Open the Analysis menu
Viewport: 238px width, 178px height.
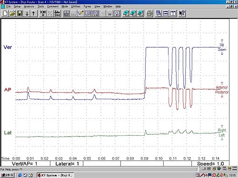point(29,7)
